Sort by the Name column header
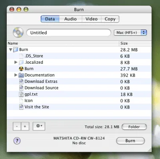The height and width of the screenshot is (159, 160). (x=63, y=43)
